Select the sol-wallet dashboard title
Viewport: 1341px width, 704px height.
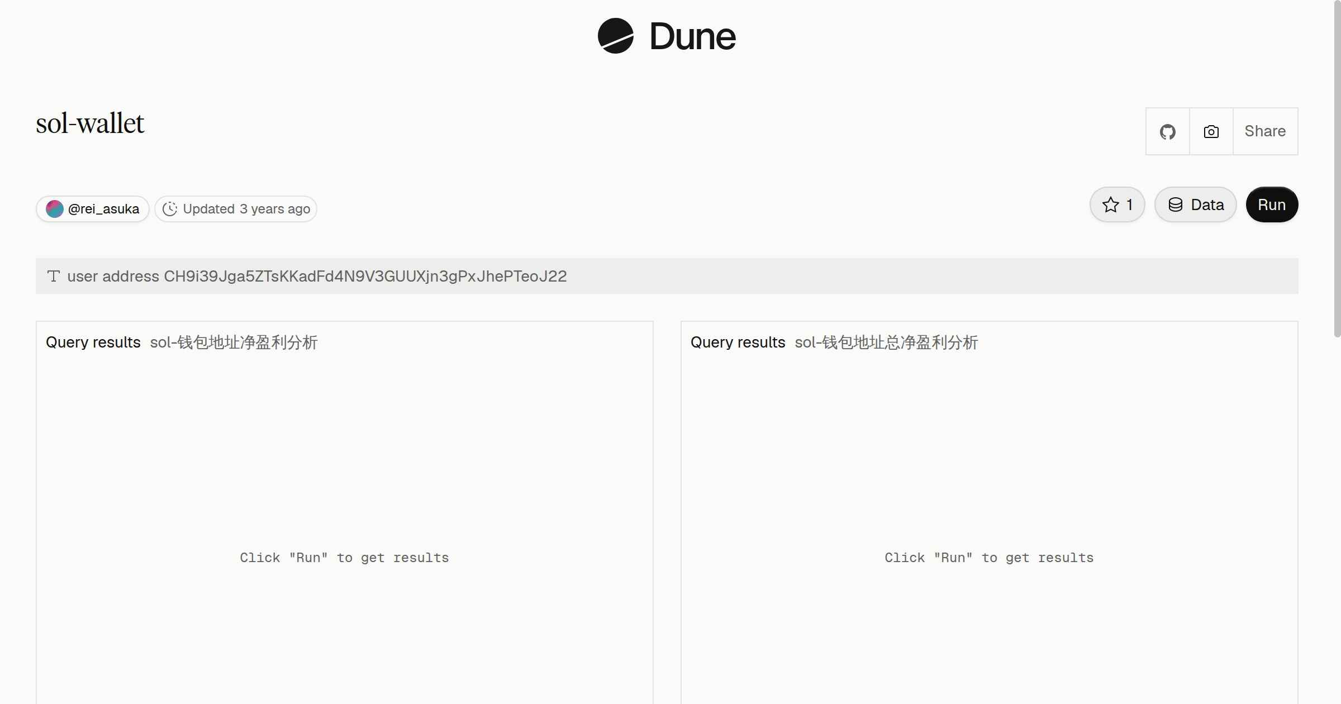[x=90, y=123]
